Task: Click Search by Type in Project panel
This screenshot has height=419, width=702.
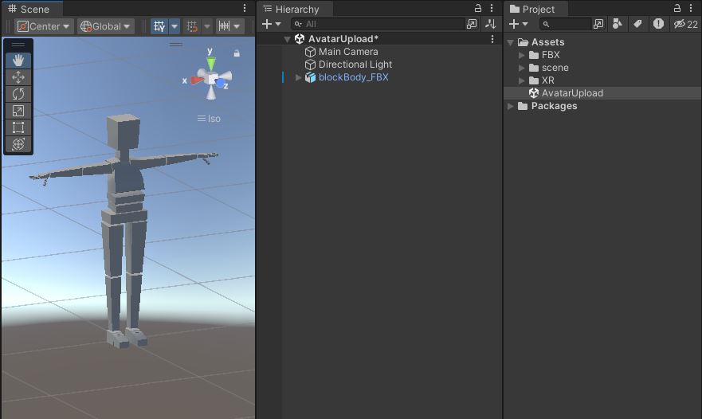Action: point(617,25)
